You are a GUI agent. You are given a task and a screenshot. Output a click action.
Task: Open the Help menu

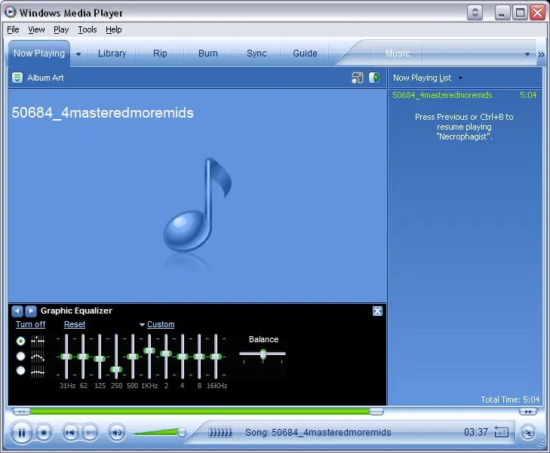(x=114, y=30)
